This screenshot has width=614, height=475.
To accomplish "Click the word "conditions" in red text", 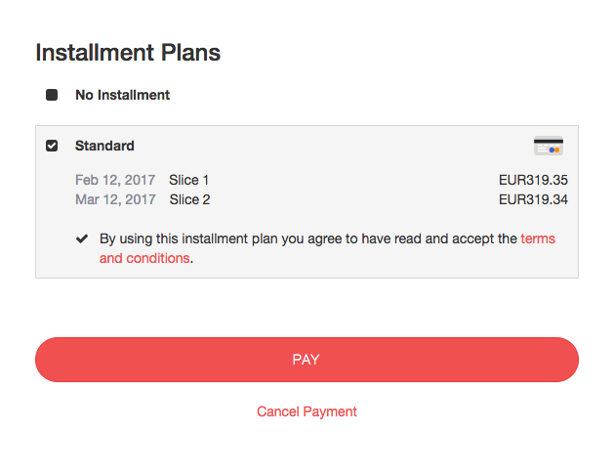I will pyautogui.click(x=157, y=258).
